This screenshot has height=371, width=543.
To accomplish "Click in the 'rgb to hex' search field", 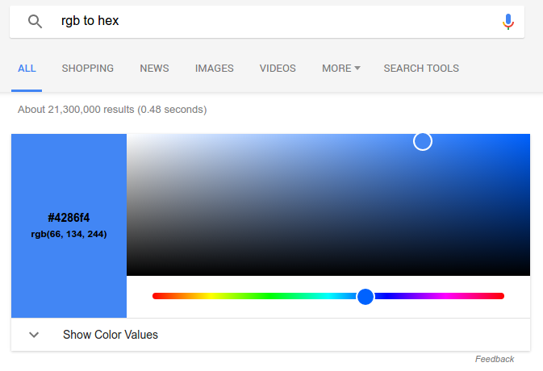I will pyautogui.click(x=274, y=22).
